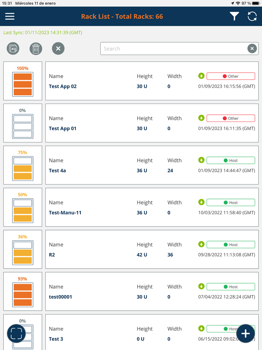Toggle the Other status pill on Test App 02
The height and width of the screenshot is (350, 262).
point(231,76)
